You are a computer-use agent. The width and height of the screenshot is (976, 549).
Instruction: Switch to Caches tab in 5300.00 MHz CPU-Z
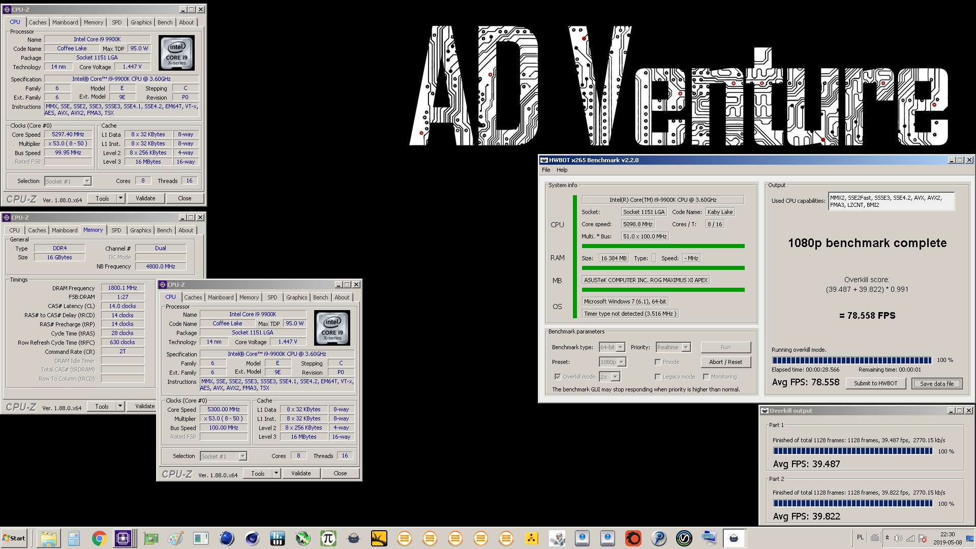coord(193,297)
